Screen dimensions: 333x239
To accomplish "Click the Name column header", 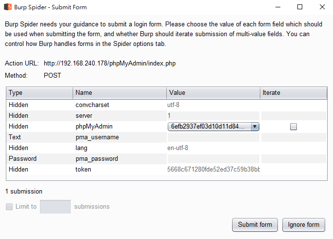I will (x=119, y=93).
